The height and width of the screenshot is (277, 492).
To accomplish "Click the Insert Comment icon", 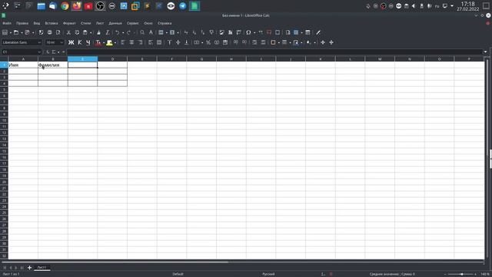I will pos(269,32).
